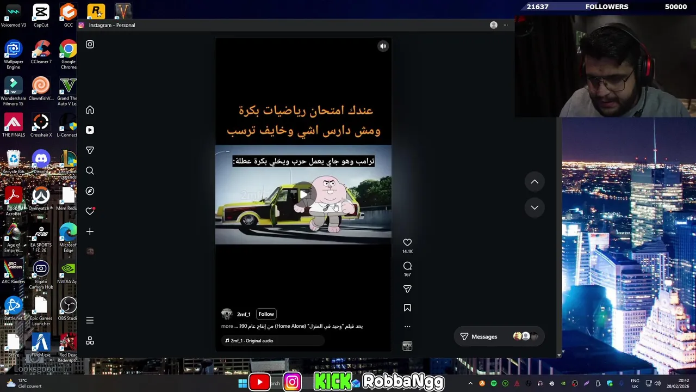Open Voicemod V3 desktop shortcut

[14, 16]
